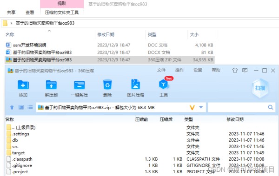Click the 一键解压 one-click extract icon
Viewport: 279px width, 176px height.
[80, 85]
